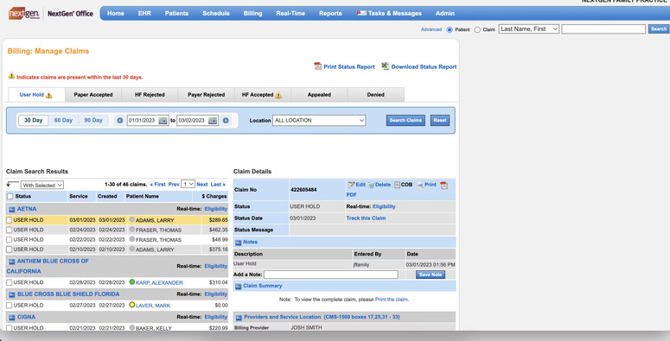
Task: Click the Print claim printer icon
Action: [420, 185]
